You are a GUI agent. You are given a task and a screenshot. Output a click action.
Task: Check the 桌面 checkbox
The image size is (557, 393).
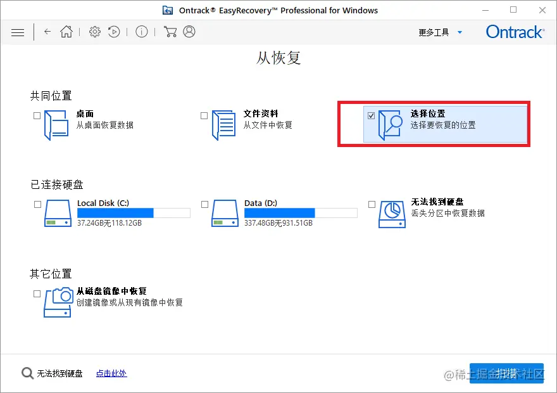click(37, 115)
